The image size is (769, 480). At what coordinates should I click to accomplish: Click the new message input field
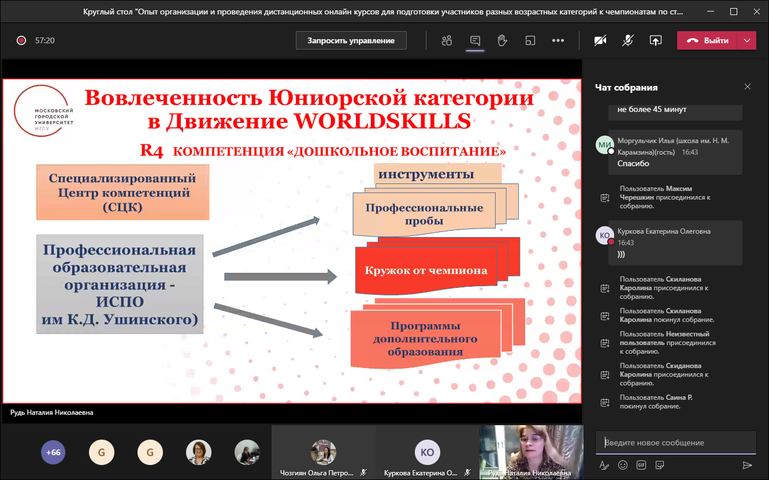[x=675, y=442]
